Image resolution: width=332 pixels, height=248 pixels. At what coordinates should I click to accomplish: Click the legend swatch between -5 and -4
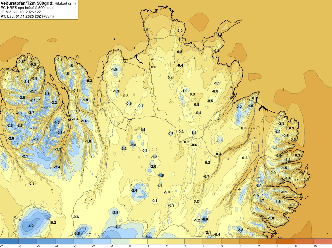[x=46, y=241]
